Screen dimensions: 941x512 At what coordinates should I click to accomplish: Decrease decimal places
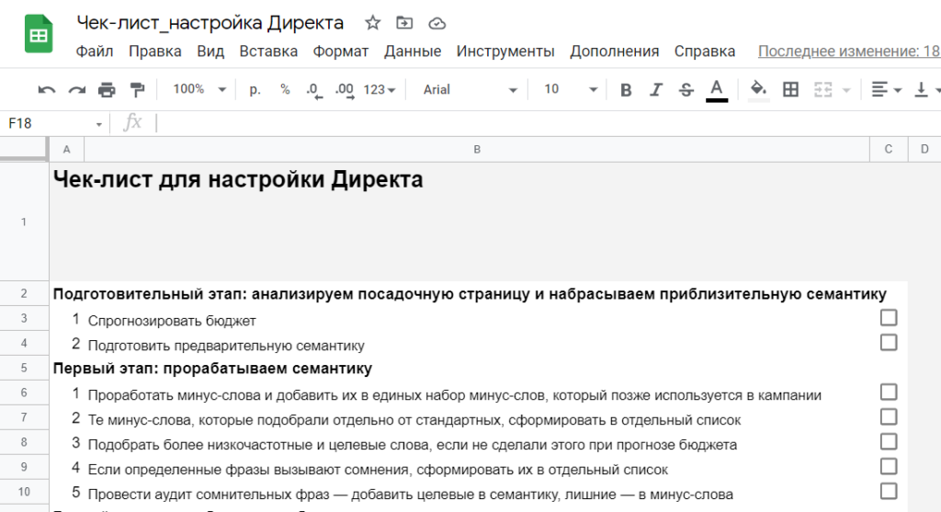click(x=314, y=90)
